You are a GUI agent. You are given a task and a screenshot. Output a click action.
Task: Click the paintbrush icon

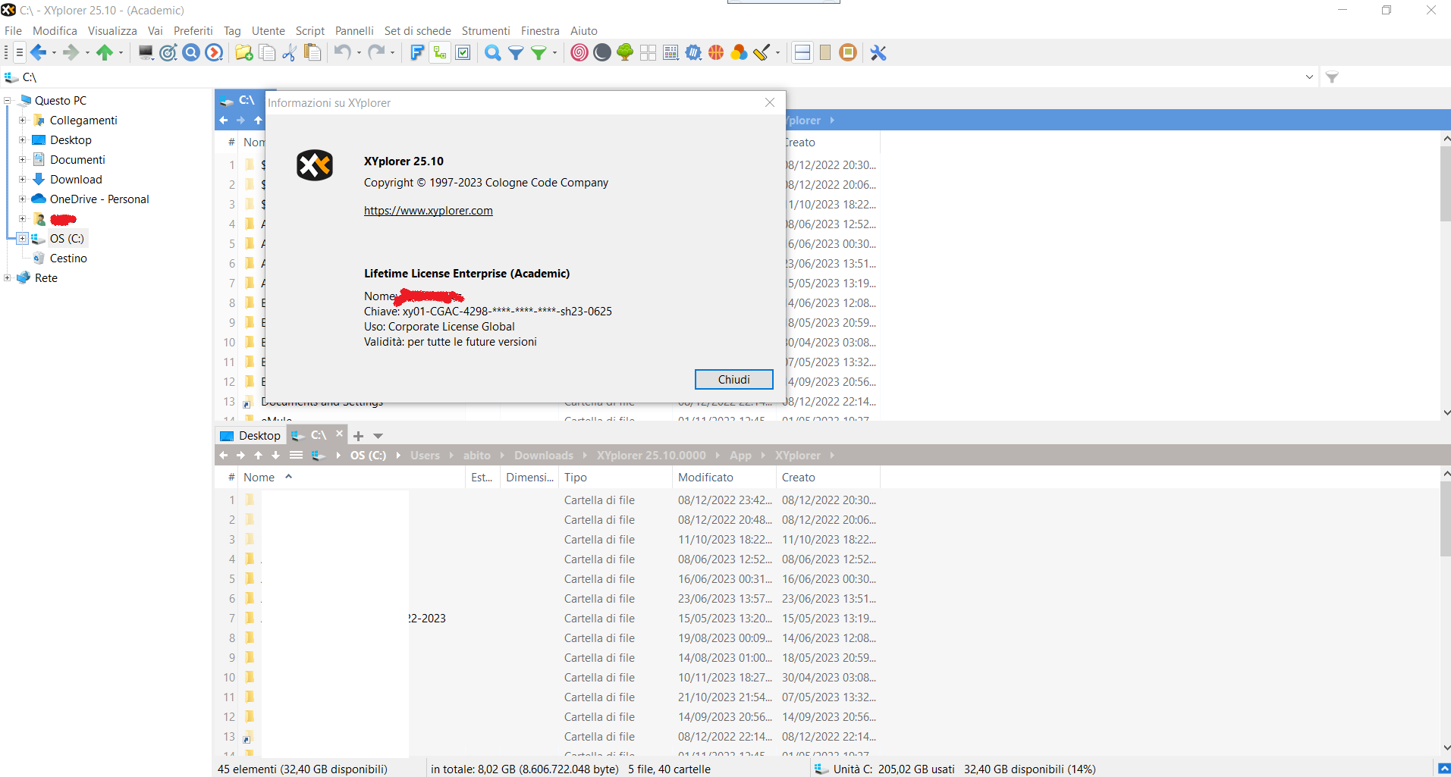point(762,52)
